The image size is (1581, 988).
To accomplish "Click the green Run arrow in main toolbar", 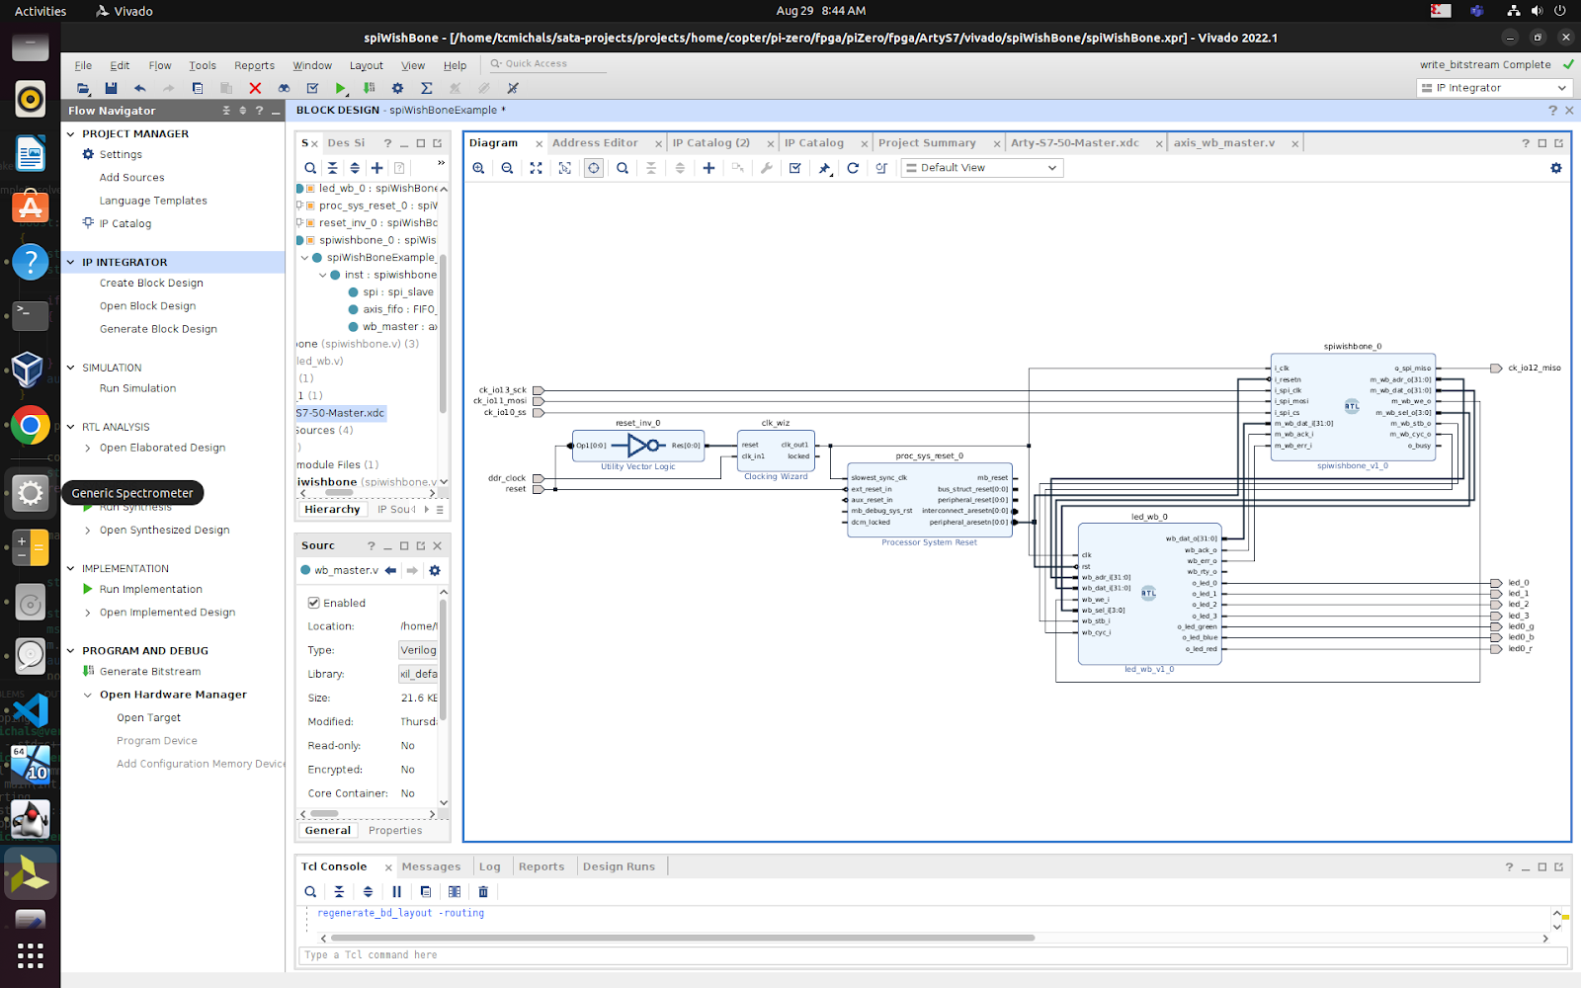I will click(x=341, y=88).
